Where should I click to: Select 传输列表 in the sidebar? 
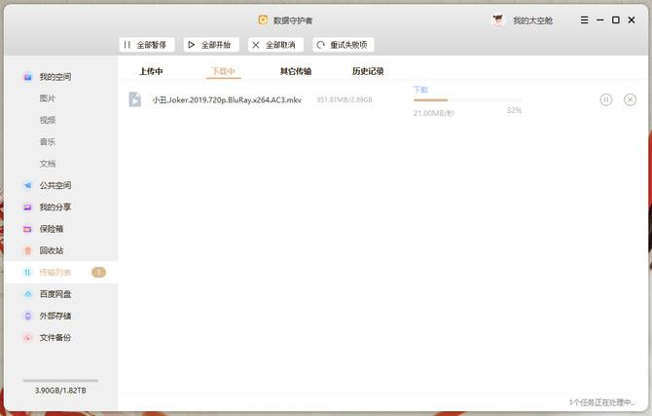pyautogui.click(x=55, y=273)
